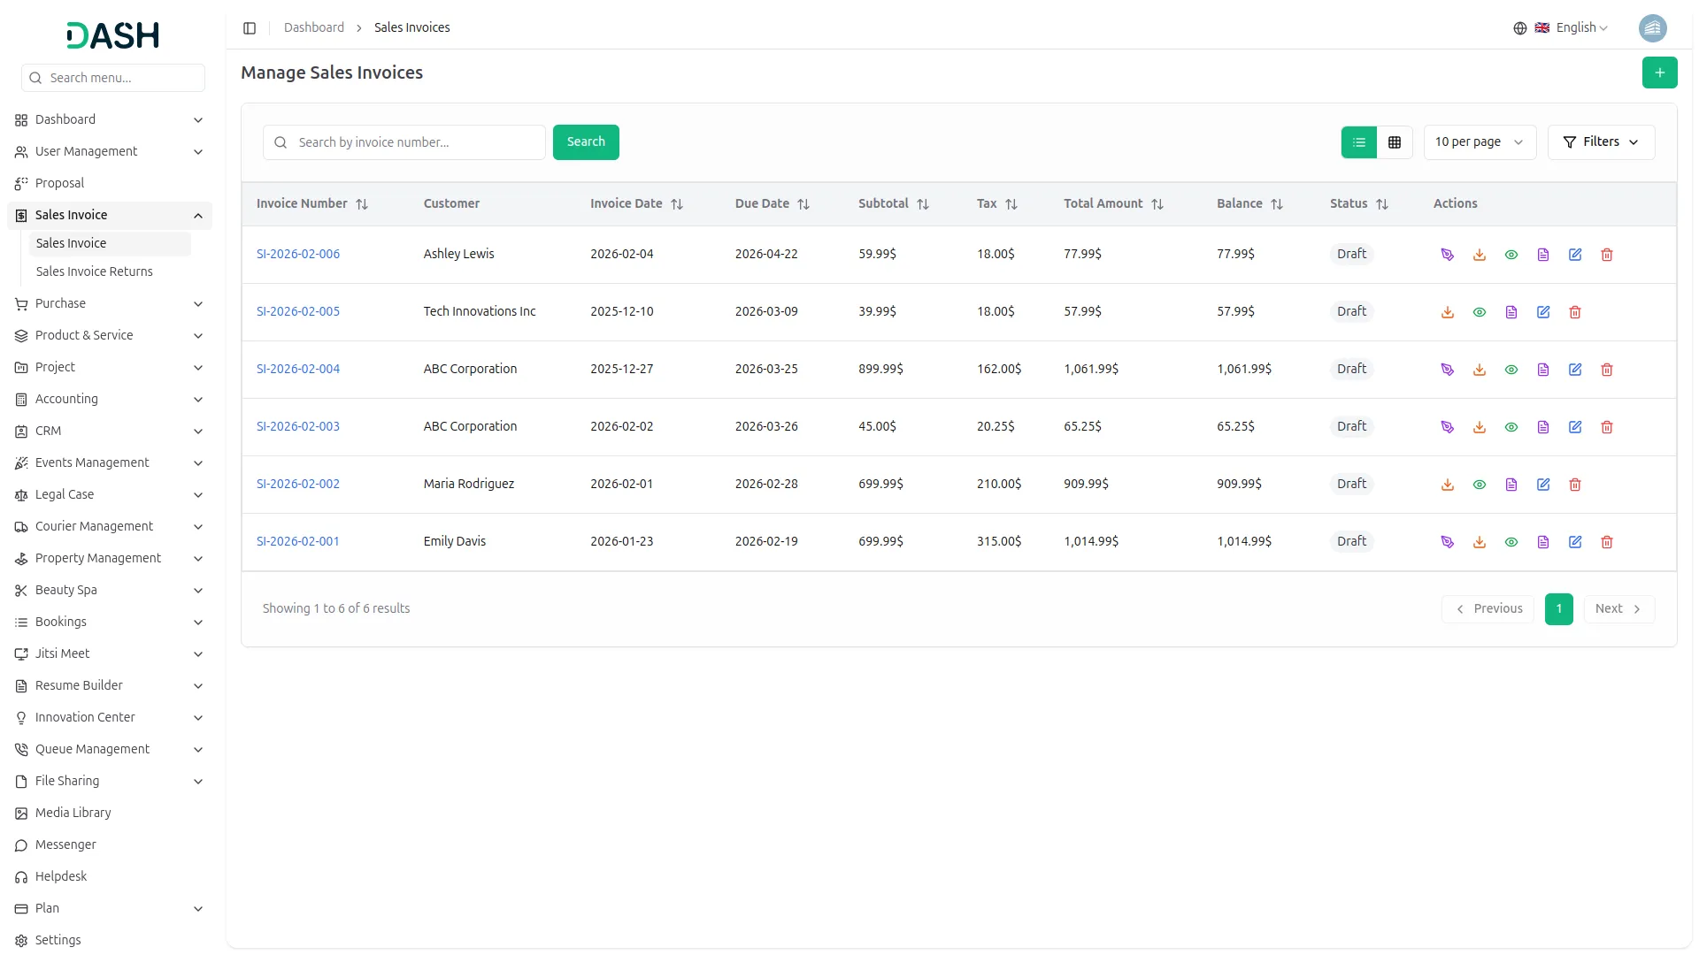Switch to grid view layout
The width and height of the screenshot is (1699, 955).
(x=1395, y=142)
